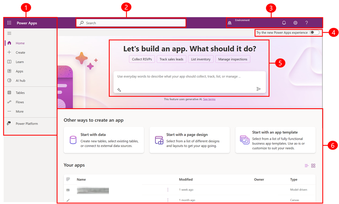
Task: Switch Your apps to grid view
Action: coord(313,166)
